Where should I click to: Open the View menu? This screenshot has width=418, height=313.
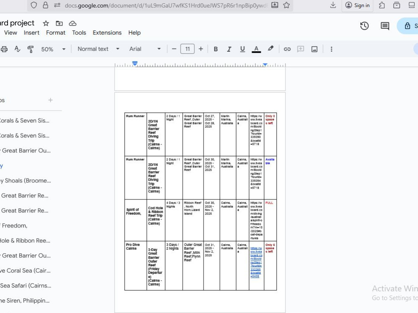[10, 33]
